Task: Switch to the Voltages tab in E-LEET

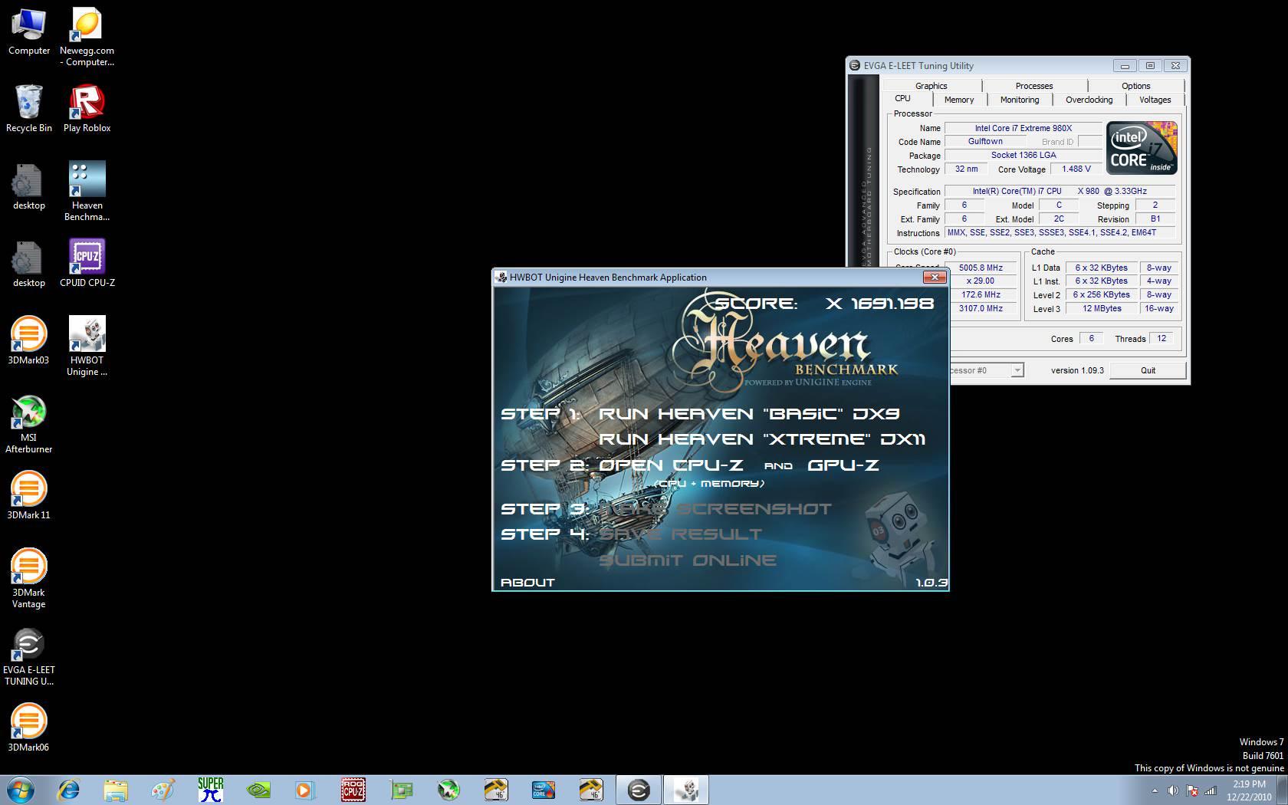Action: point(1155,100)
